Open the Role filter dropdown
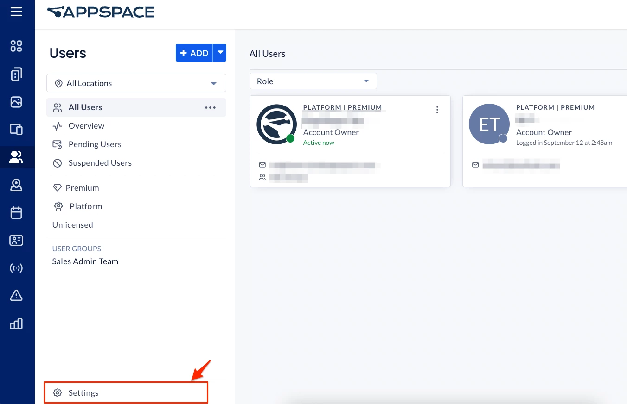 (313, 81)
